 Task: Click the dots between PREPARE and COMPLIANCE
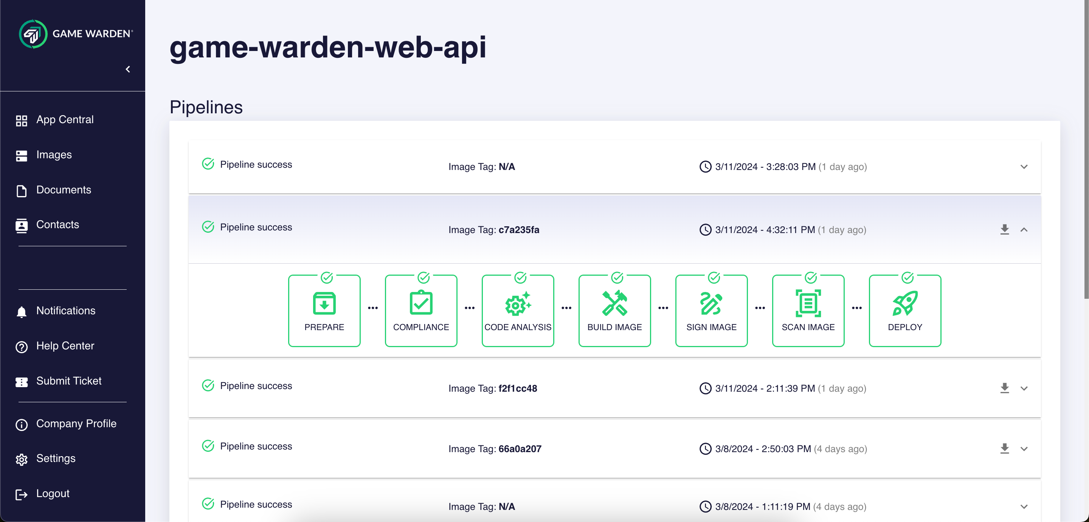[x=372, y=308]
